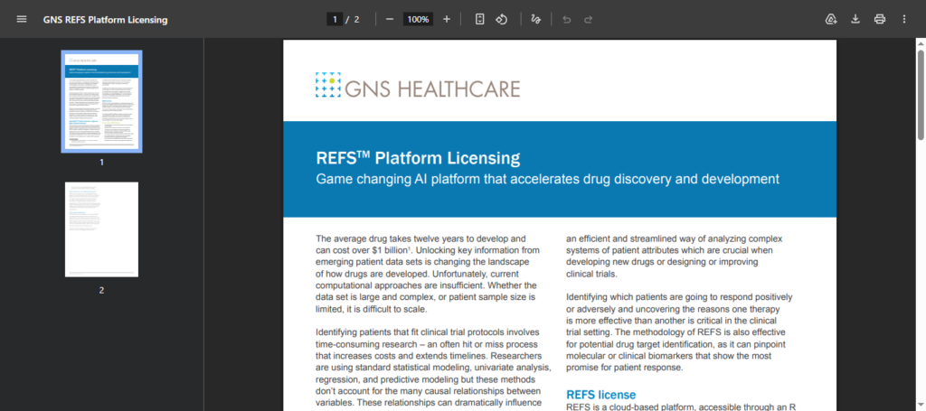926x411 pixels.
Task: Save the PDF to Google Drive
Action: coord(831,19)
